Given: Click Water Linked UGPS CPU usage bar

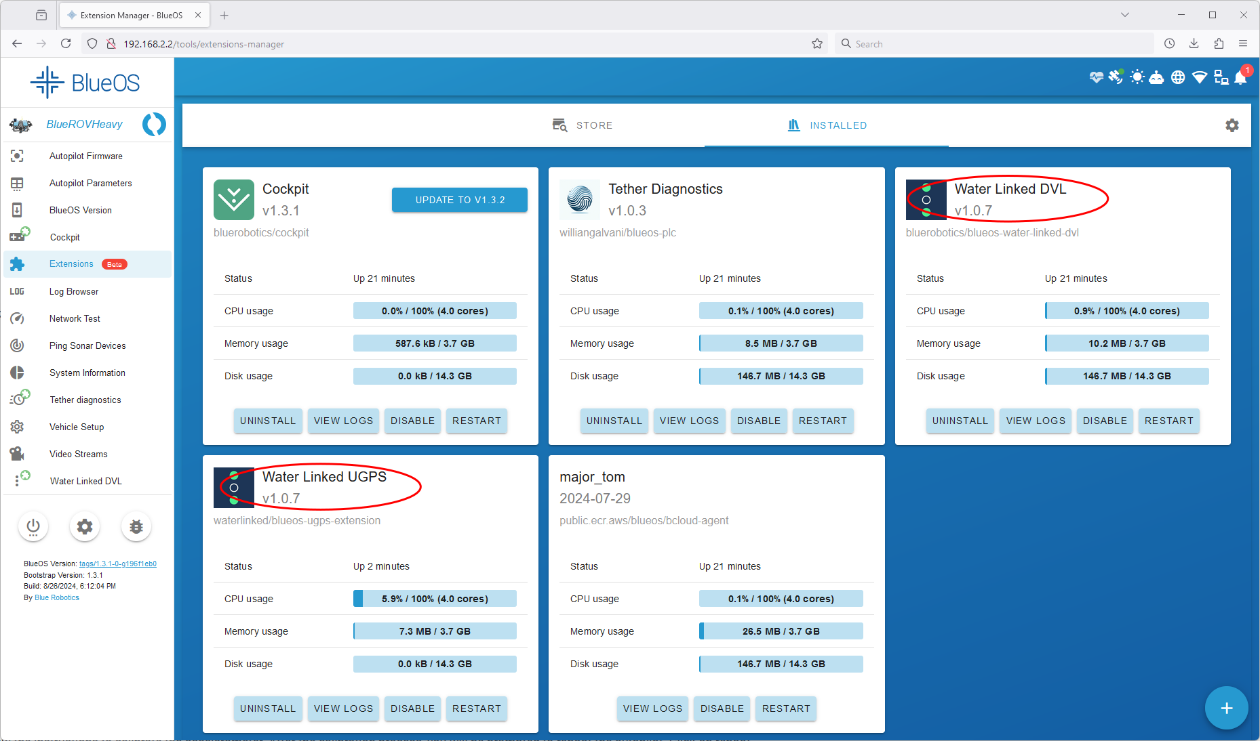Looking at the screenshot, I should (435, 599).
